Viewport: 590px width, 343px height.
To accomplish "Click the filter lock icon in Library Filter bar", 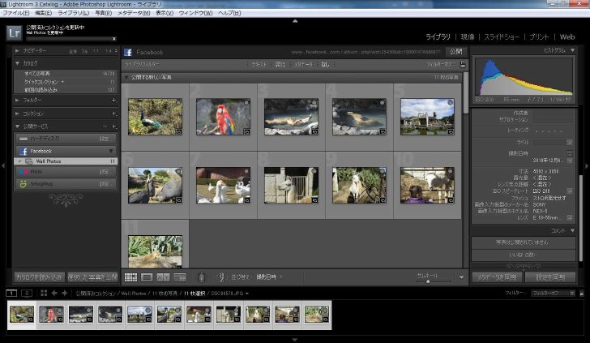I will click(x=463, y=64).
